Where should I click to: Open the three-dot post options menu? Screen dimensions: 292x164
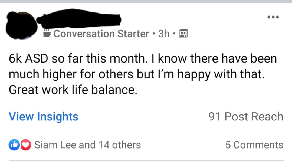click(273, 17)
